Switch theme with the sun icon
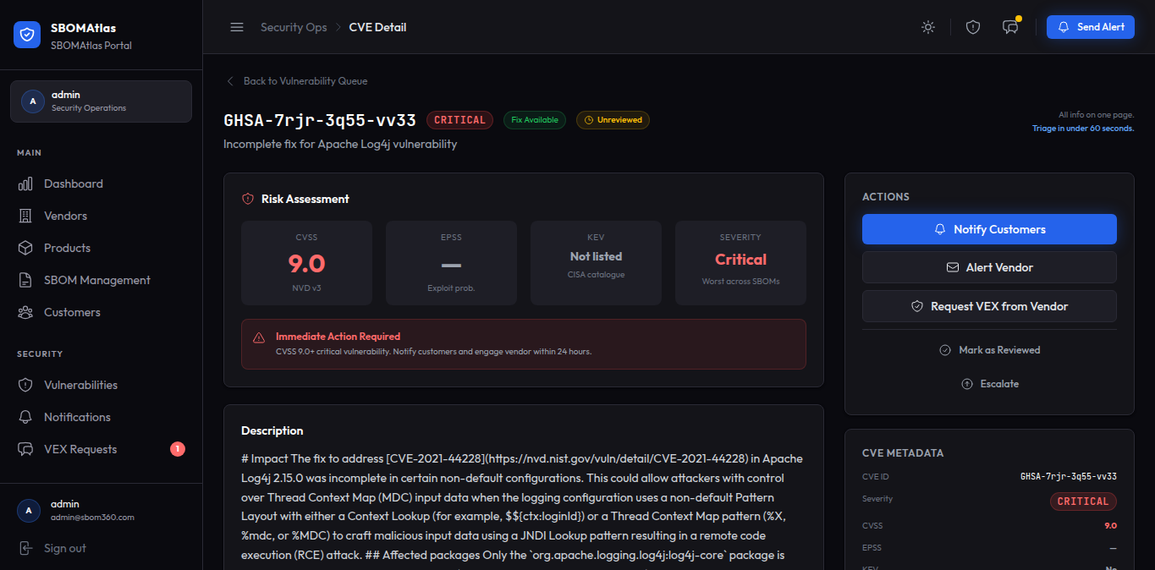This screenshot has width=1155, height=570. coord(928,27)
